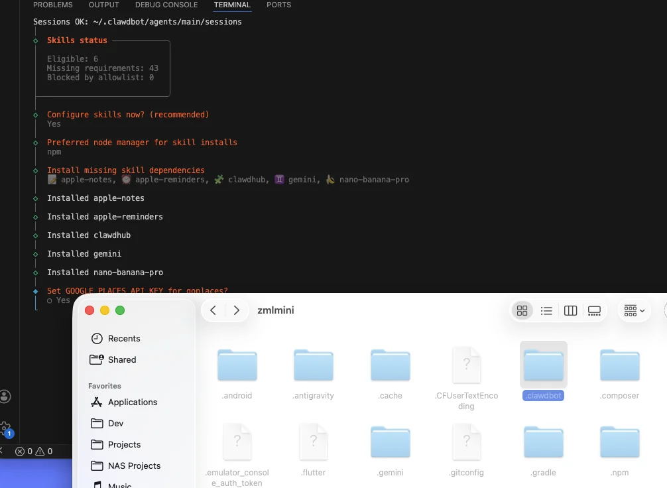This screenshot has width=667, height=488.
Task: Open the Manage gear with update badge
Action: [x=6, y=429]
